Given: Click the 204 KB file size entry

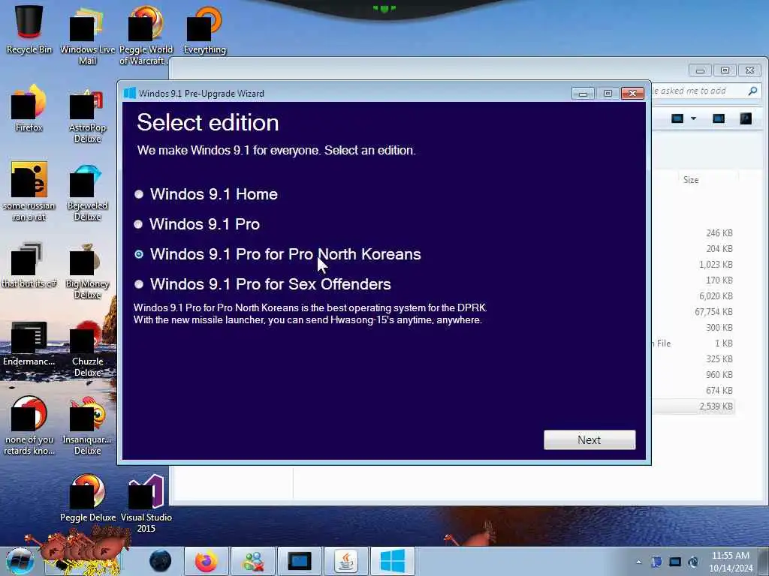Looking at the screenshot, I should (719, 249).
